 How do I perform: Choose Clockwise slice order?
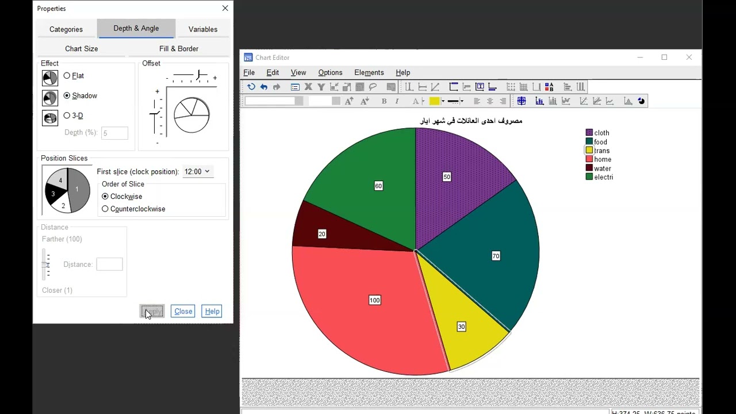[105, 197]
